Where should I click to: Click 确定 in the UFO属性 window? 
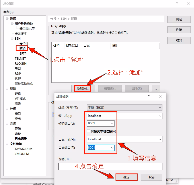click(179, 19)
